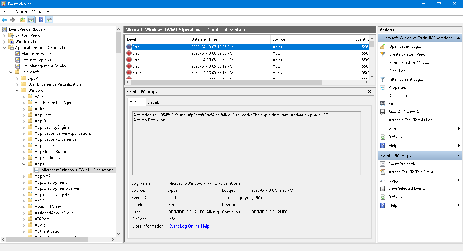Click the Attach Task To This Event icon
Image resolution: width=463 pixels, height=251 pixels.
tap(383, 172)
